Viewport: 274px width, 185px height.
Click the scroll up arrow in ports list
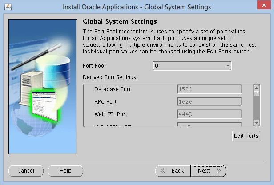coord(256,88)
